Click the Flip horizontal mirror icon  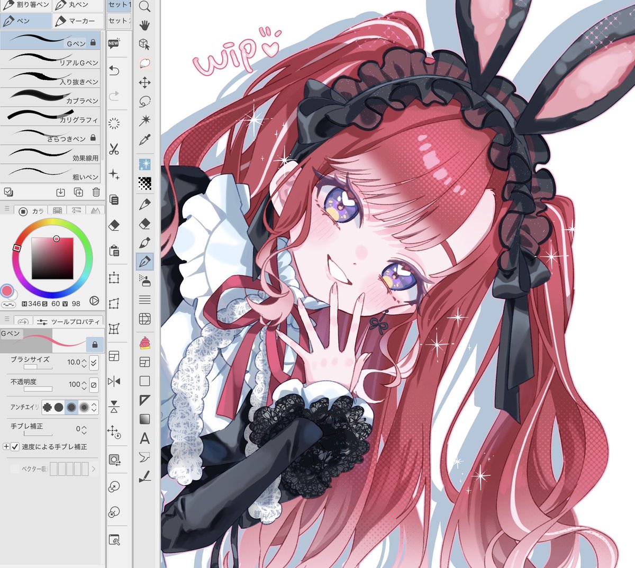point(114,381)
